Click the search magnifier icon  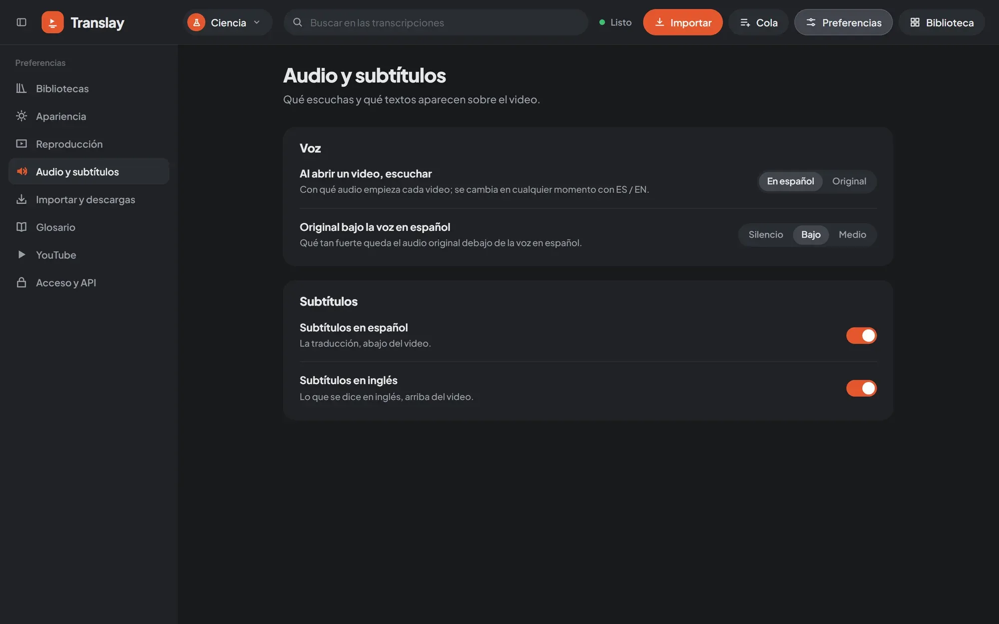click(x=298, y=22)
